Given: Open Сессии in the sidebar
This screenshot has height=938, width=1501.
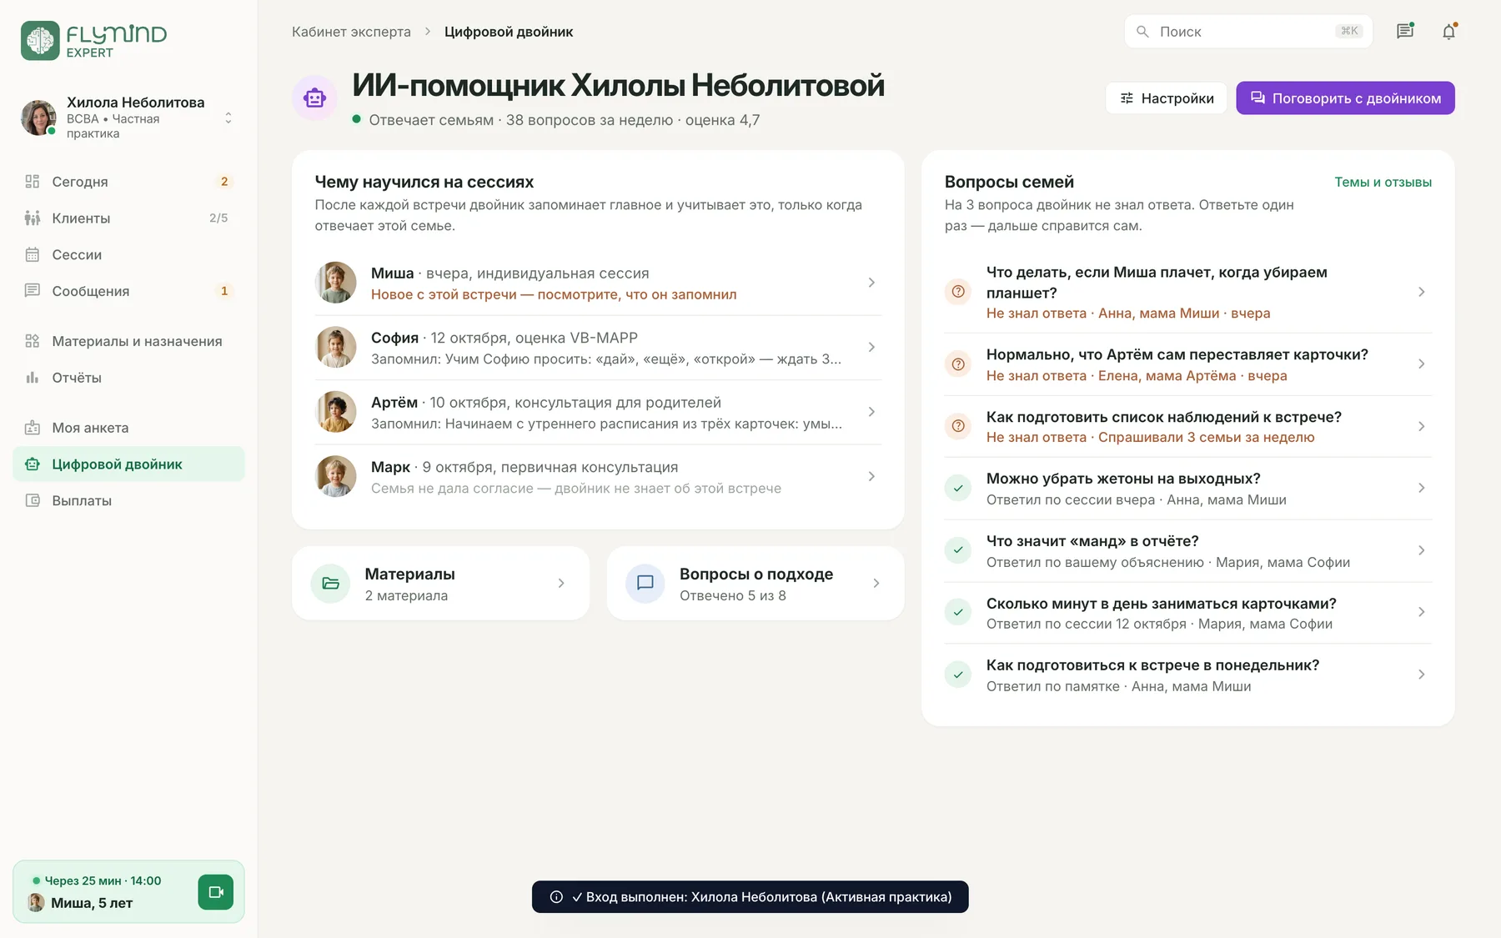Looking at the screenshot, I should 128,255.
